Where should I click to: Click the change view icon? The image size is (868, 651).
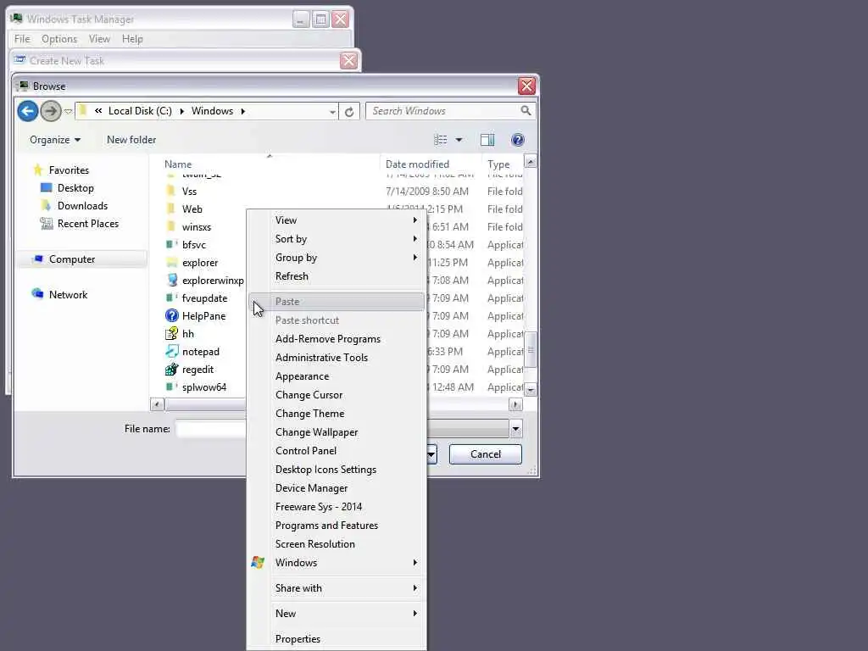[x=441, y=140]
